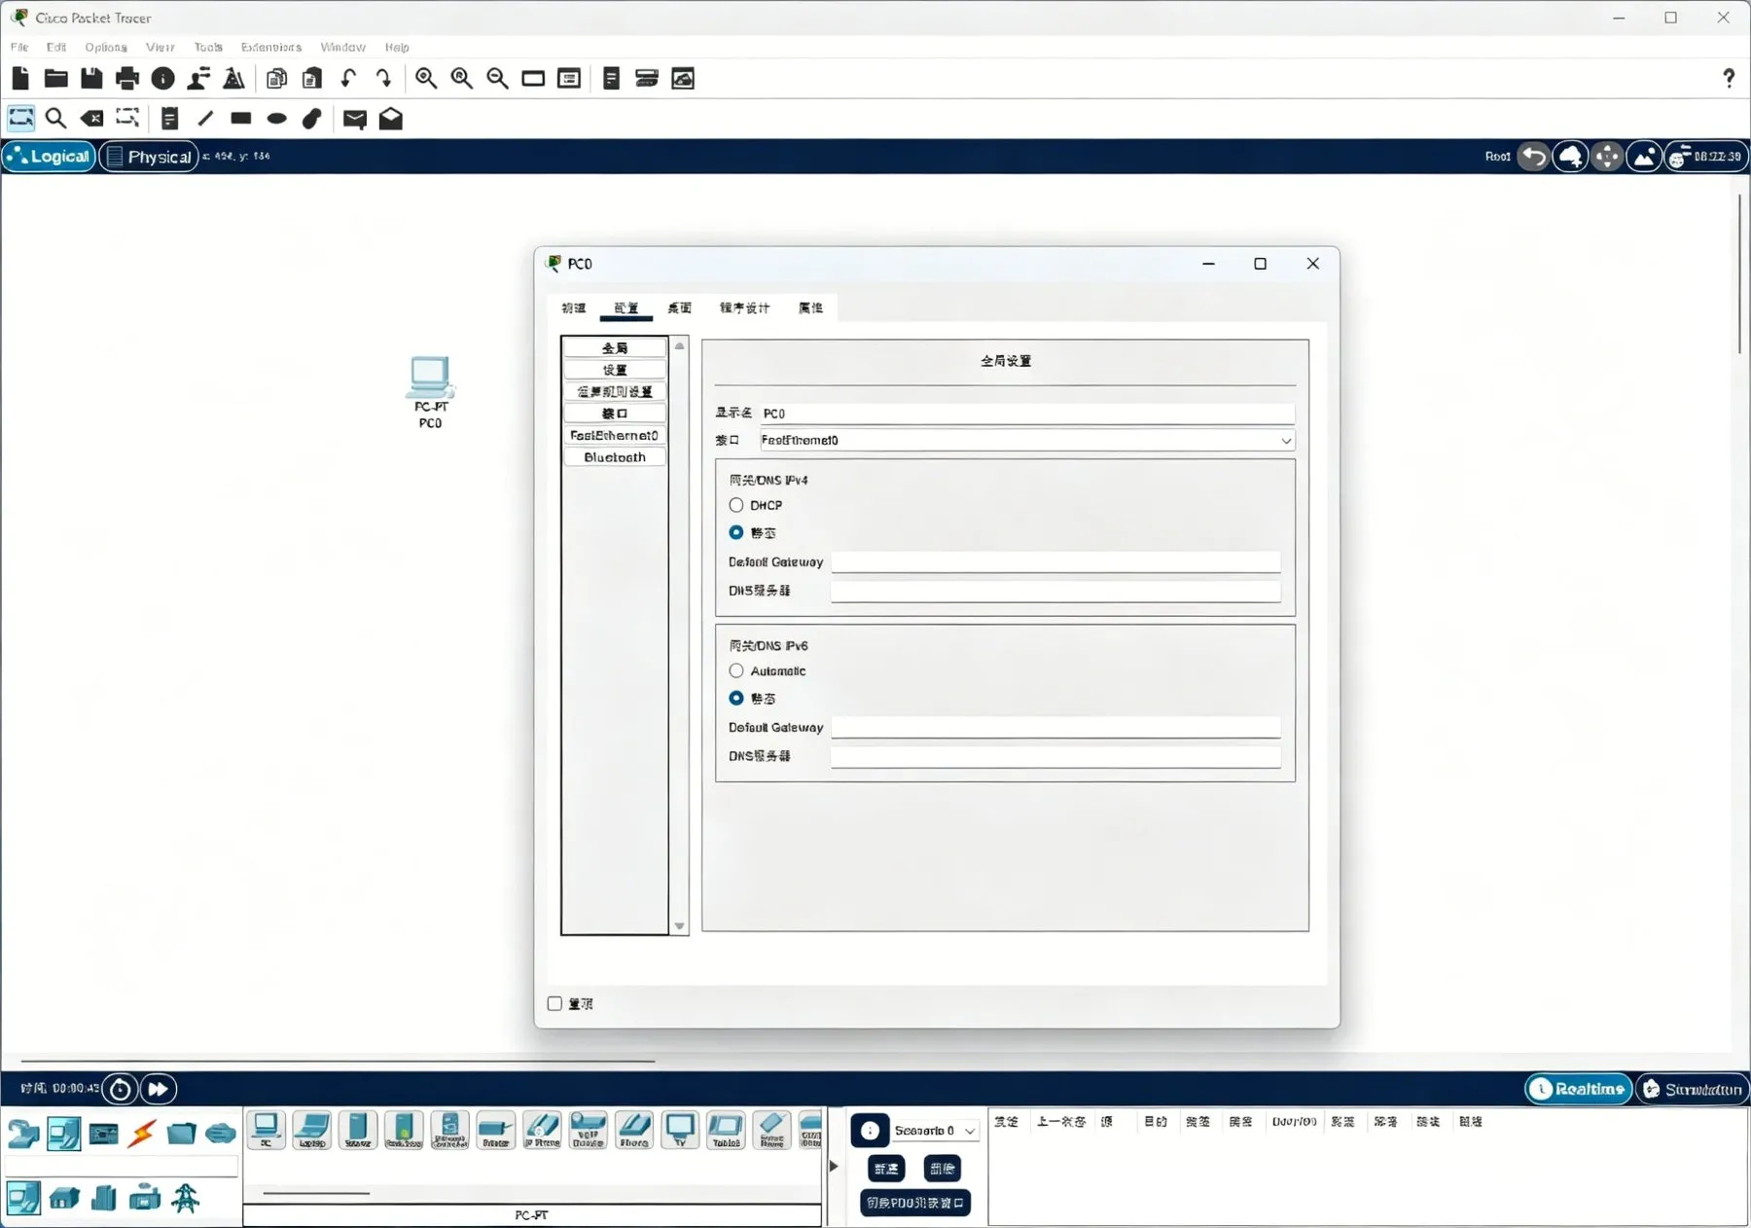Expand the PDU list panel arrow
Screen dimensions: 1751x1228
coord(834,1166)
